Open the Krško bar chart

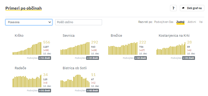(27, 48)
